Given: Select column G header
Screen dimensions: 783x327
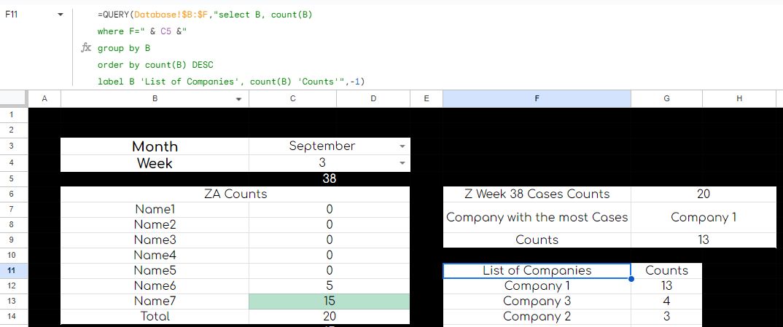Looking at the screenshot, I should point(666,99).
